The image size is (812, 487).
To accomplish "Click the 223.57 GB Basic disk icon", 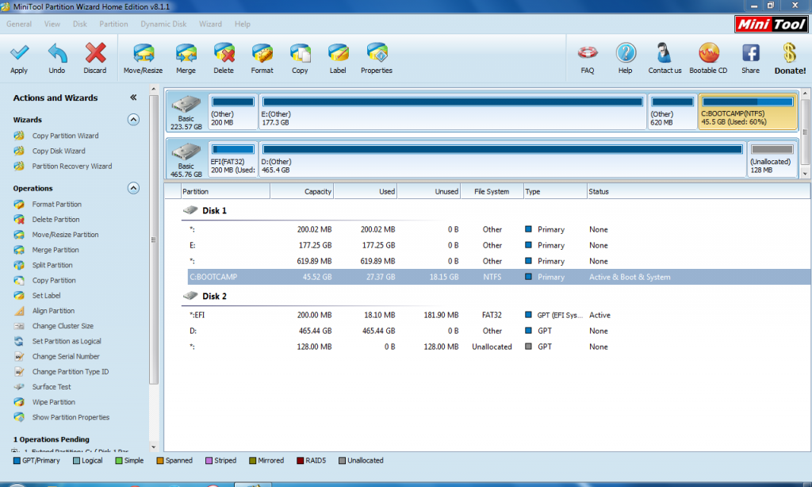I will [186, 104].
